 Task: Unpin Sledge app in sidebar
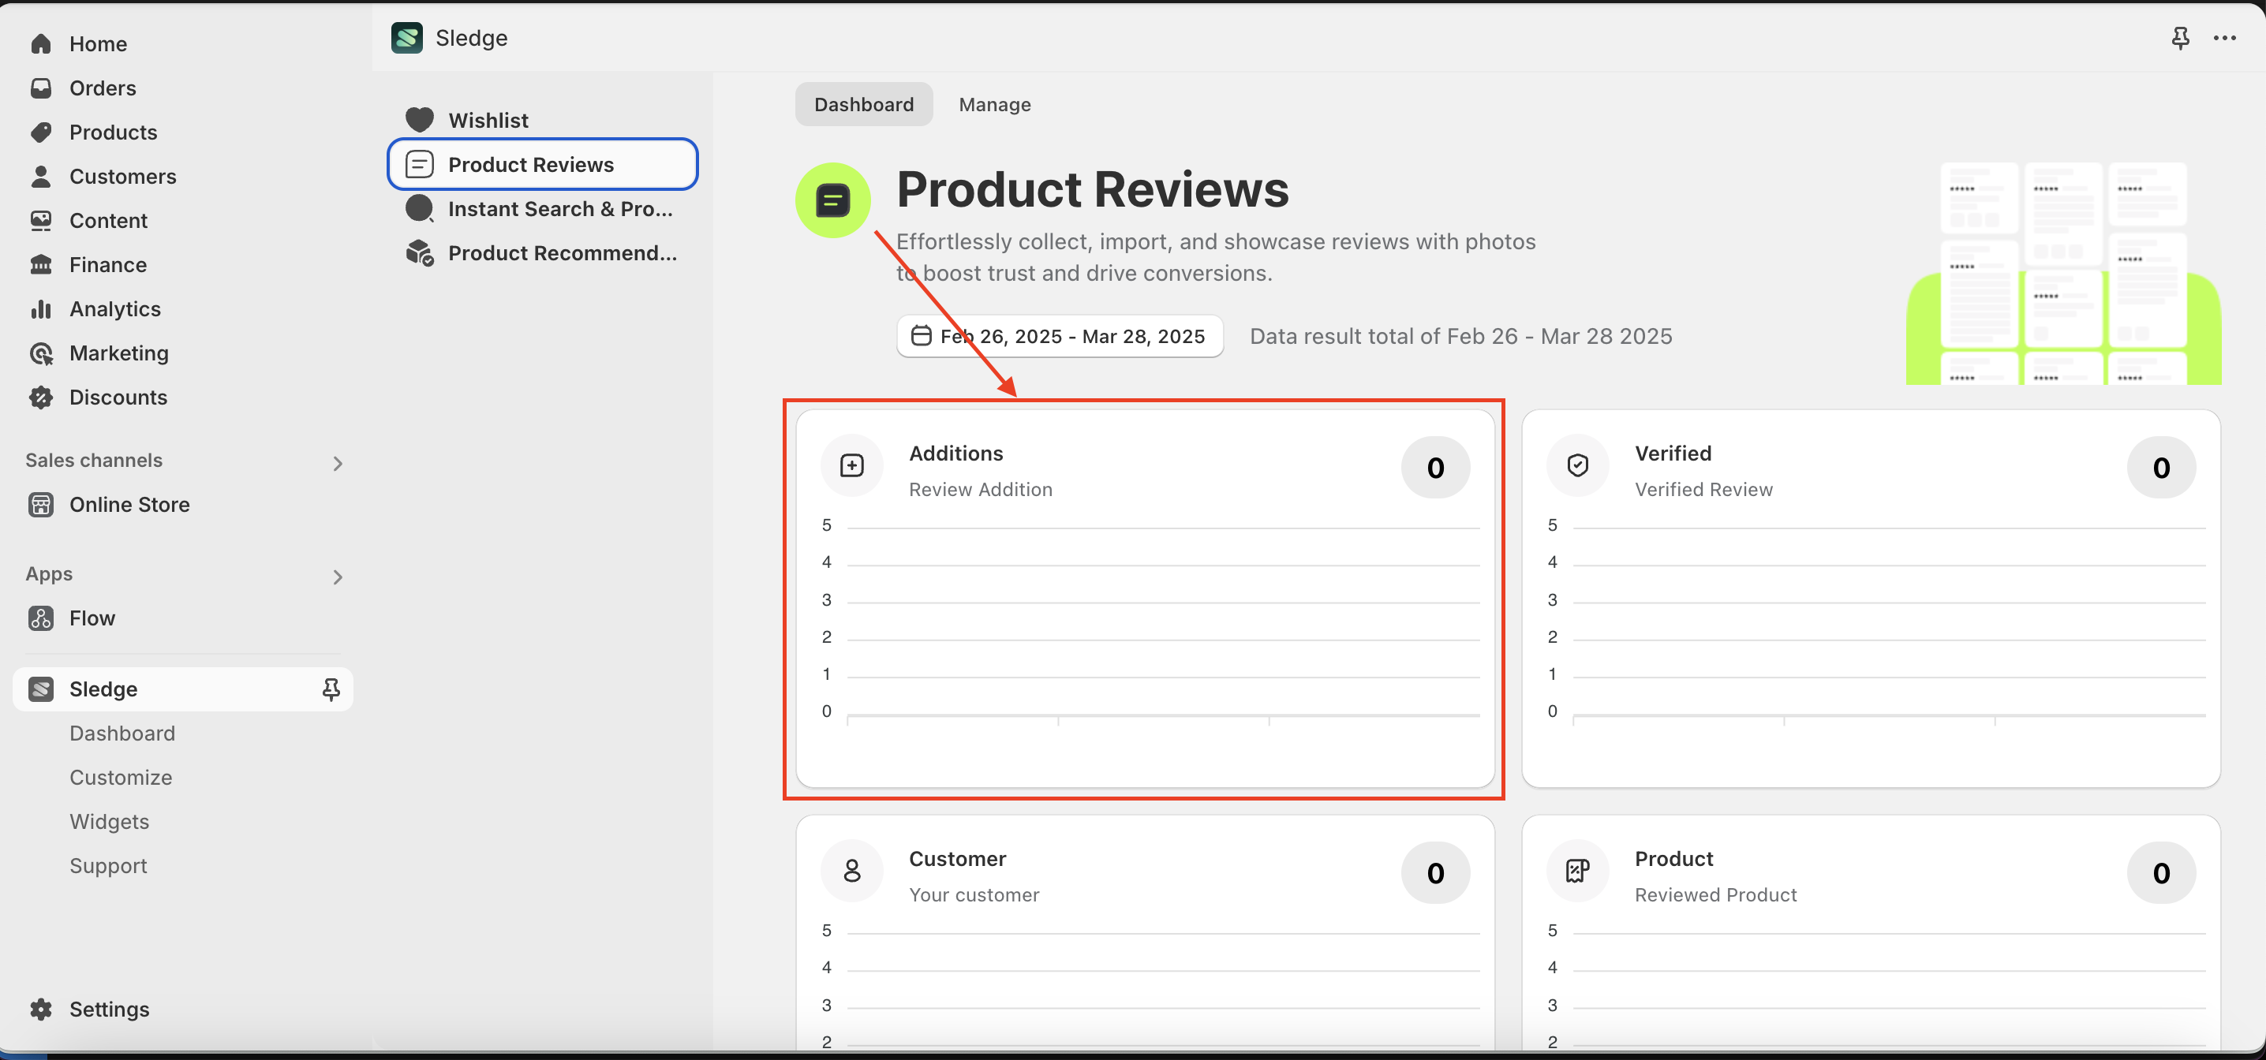[331, 689]
